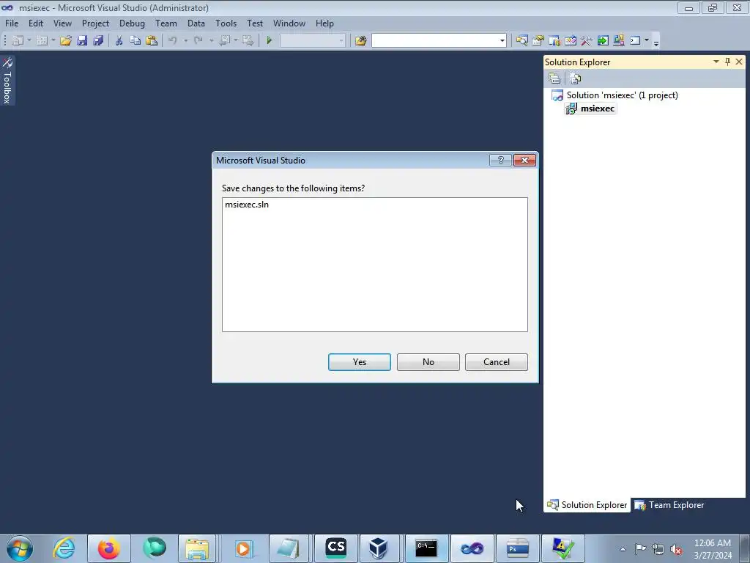The width and height of the screenshot is (750, 563).
Task: Open the Project menu
Action: tap(96, 23)
